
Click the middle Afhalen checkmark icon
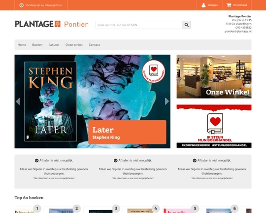(116, 161)
